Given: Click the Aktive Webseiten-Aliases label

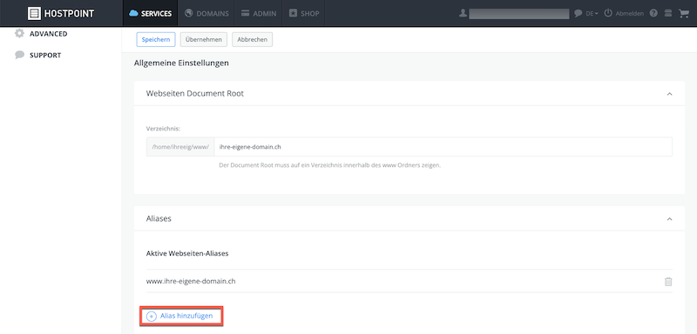Looking at the screenshot, I should [187, 253].
